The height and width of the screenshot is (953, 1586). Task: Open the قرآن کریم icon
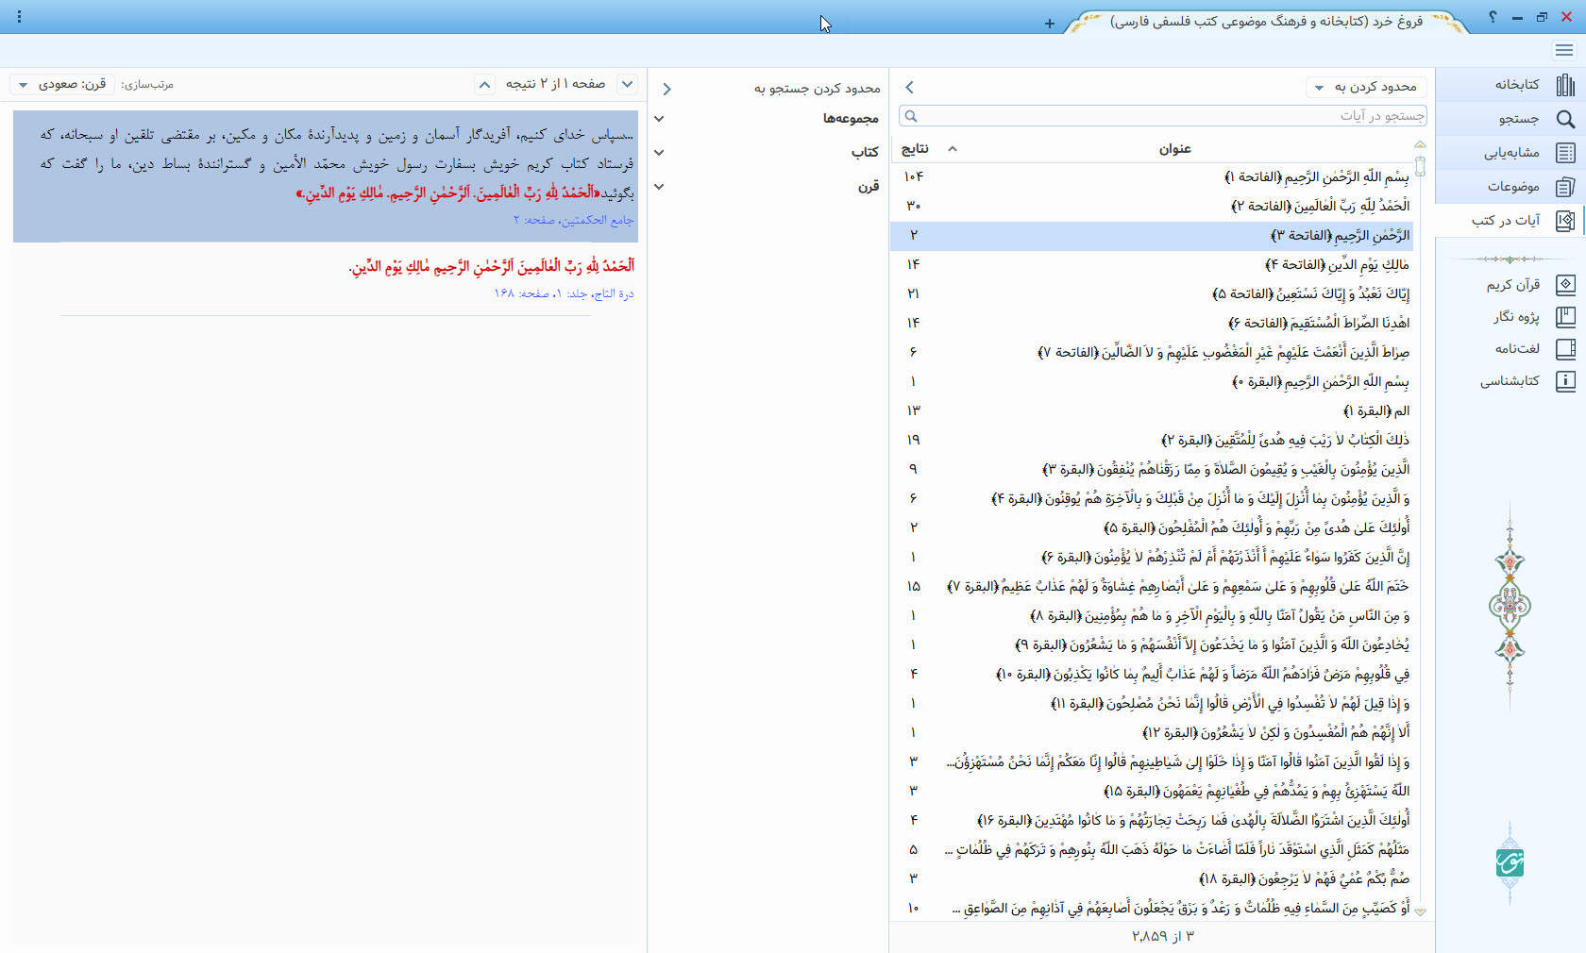tap(1565, 284)
